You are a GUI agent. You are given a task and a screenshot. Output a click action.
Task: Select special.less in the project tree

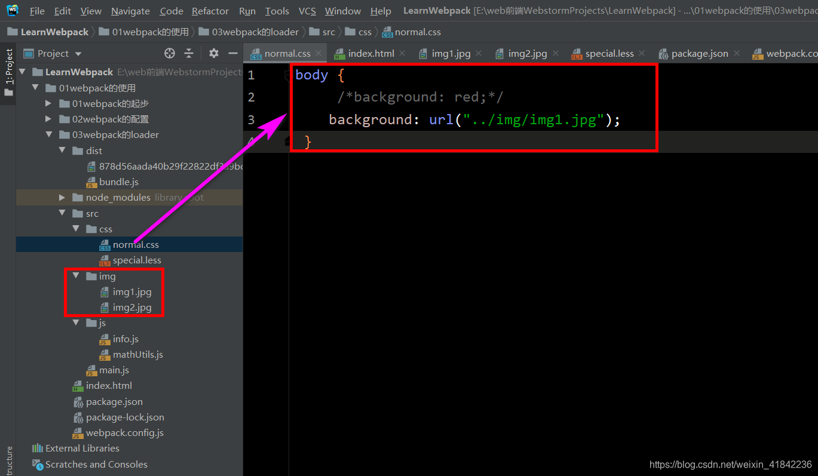(137, 260)
